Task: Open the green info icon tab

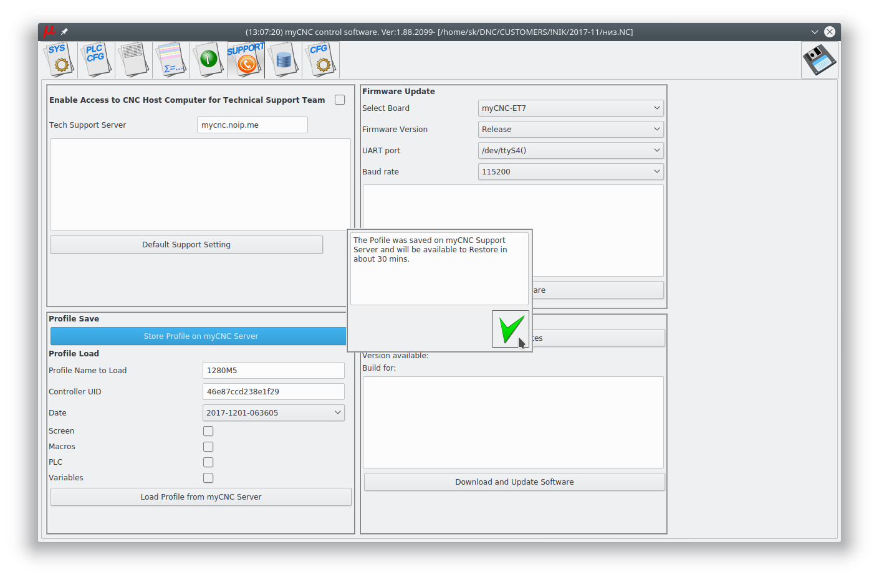Action: click(x=208, y=59)
